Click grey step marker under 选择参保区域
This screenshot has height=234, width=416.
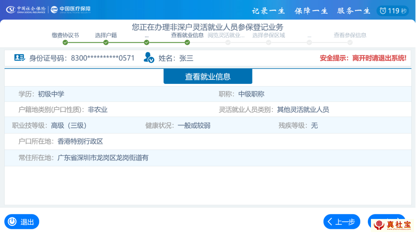(268, 42)
